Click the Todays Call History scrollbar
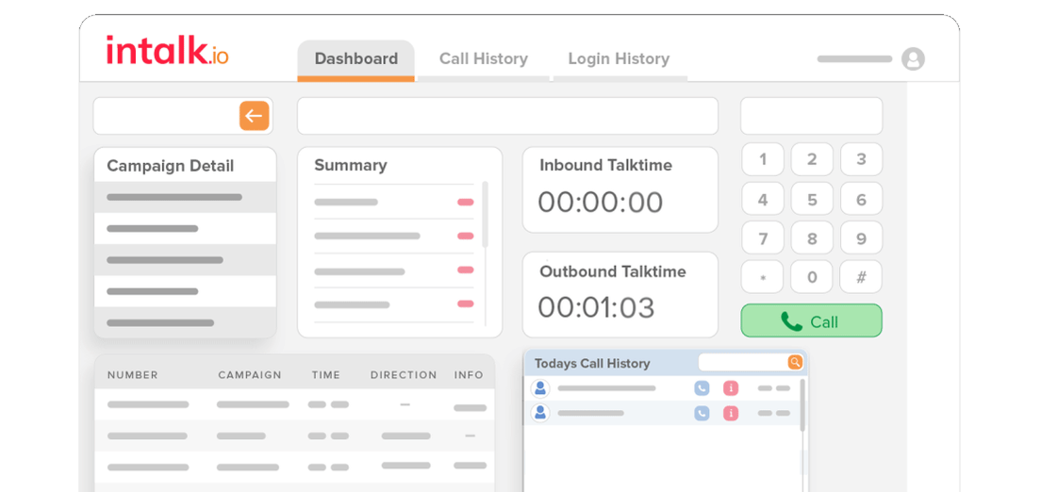 tap(802, 405)
